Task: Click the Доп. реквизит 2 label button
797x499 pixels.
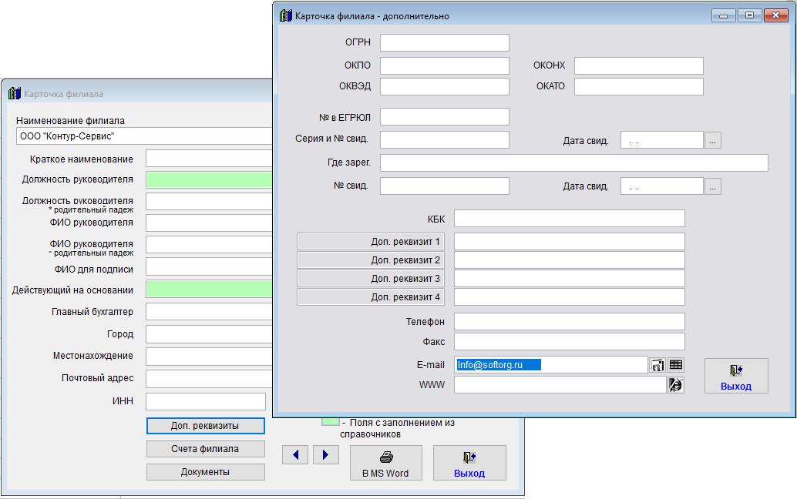Action: [x=371, y=260]
